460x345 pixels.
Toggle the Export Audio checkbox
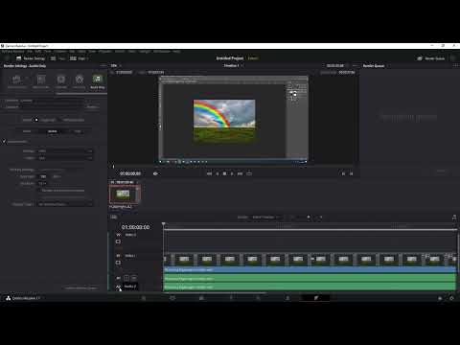(x=5, y=142)
